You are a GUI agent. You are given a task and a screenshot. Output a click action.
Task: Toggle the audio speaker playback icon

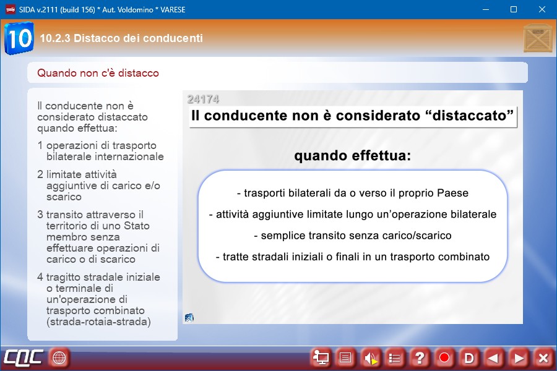[x=371, y=357]
